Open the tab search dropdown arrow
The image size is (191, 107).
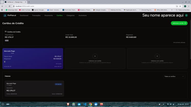point(2,2)
